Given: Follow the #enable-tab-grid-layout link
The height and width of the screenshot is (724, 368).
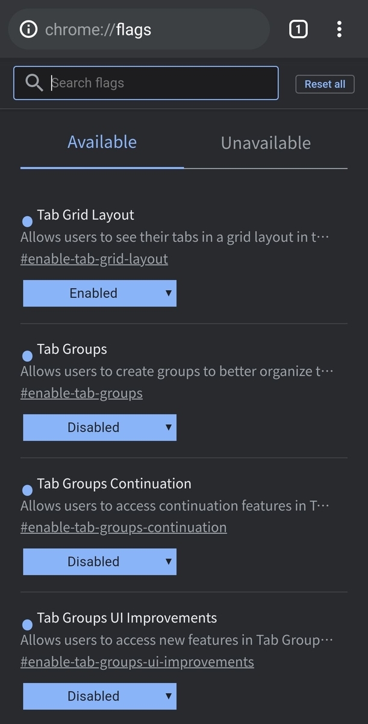Looking at the screenshot, I should [94, 259].
